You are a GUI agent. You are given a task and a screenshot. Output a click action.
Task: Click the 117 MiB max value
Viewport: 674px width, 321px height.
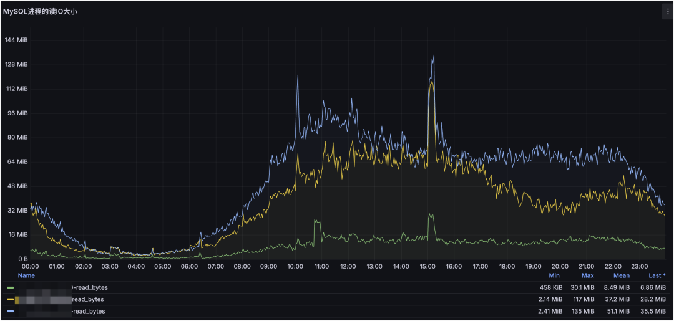click(585, 299)
